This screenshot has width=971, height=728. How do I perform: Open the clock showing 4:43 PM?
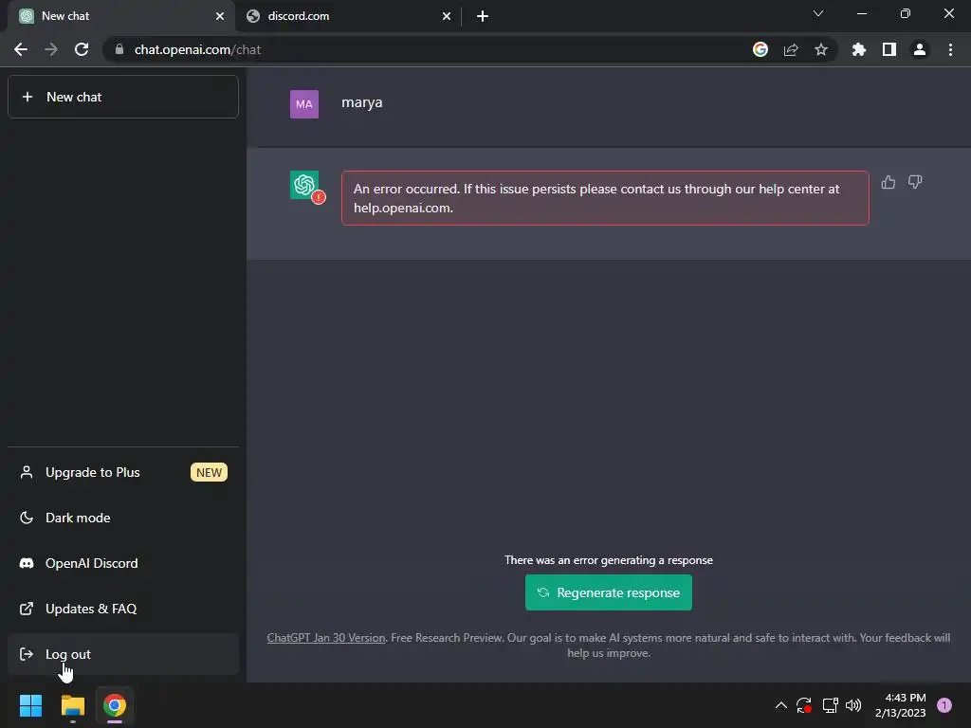click(x=901, y=705)
